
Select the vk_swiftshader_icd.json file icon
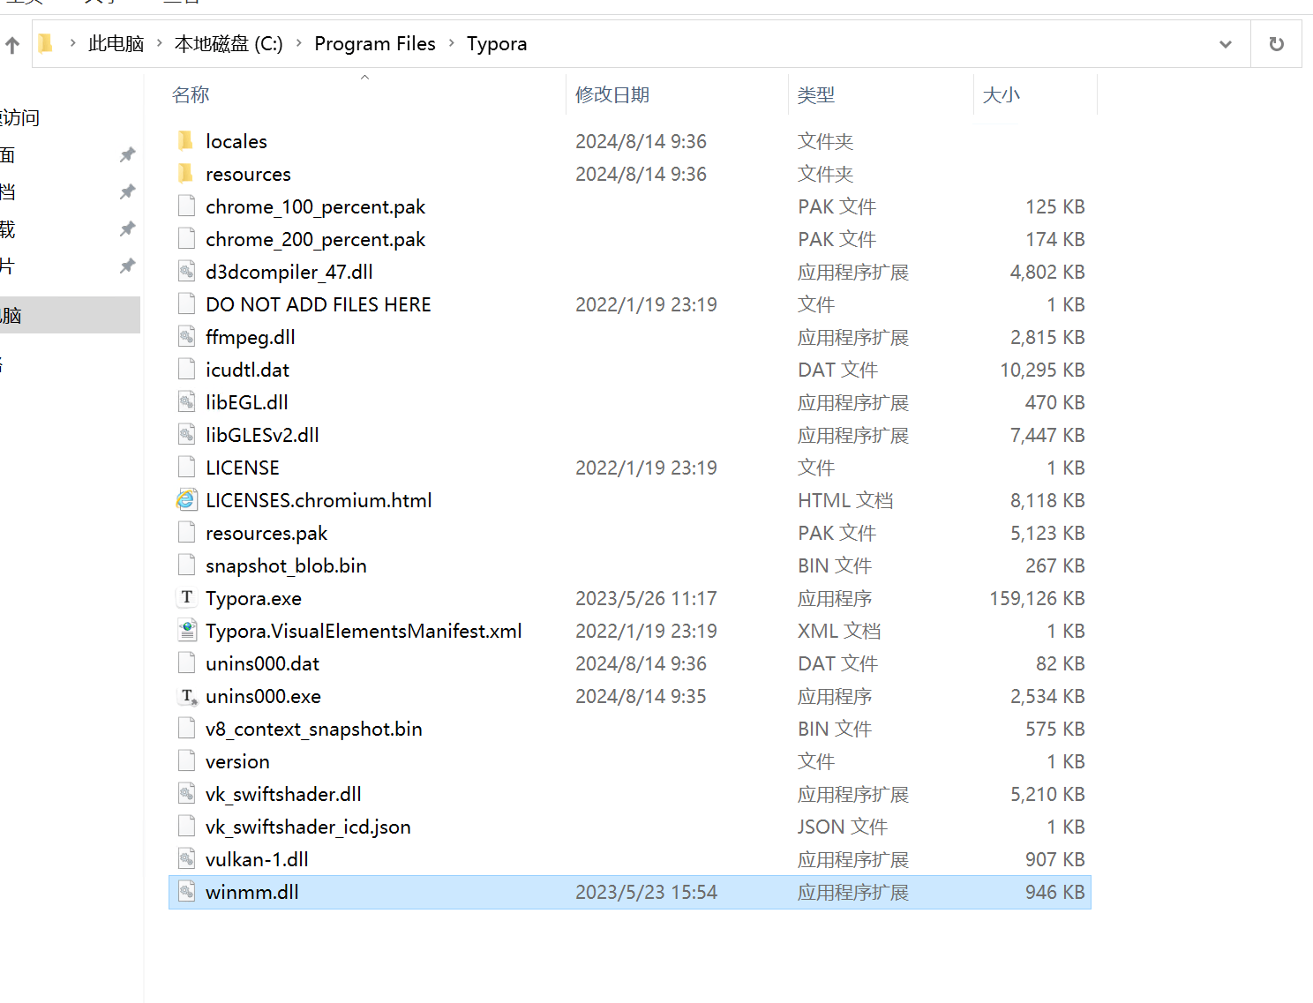(x=186, y=827)
